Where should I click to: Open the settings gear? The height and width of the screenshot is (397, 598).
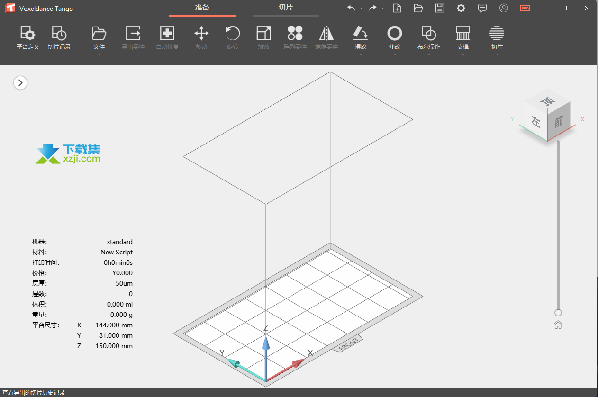click(x=461, y=8)
